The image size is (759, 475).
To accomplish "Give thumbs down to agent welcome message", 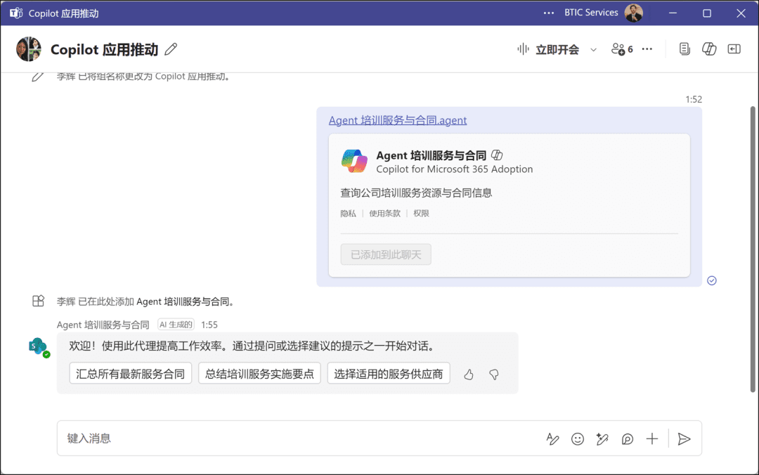I will coord(494,375).
